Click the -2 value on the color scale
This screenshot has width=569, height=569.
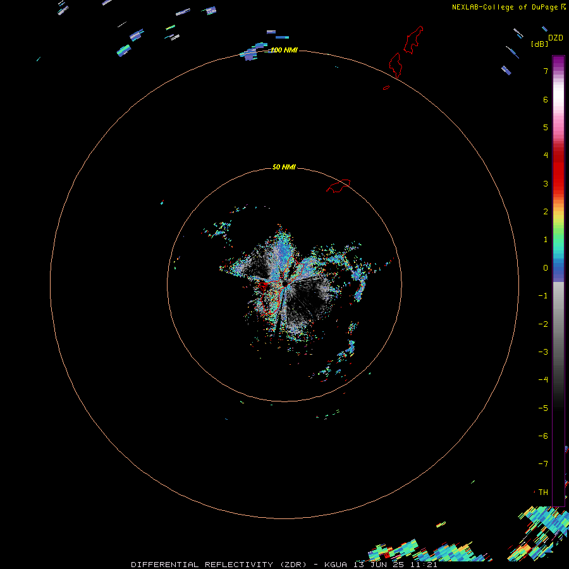click(x=543, y=324)
